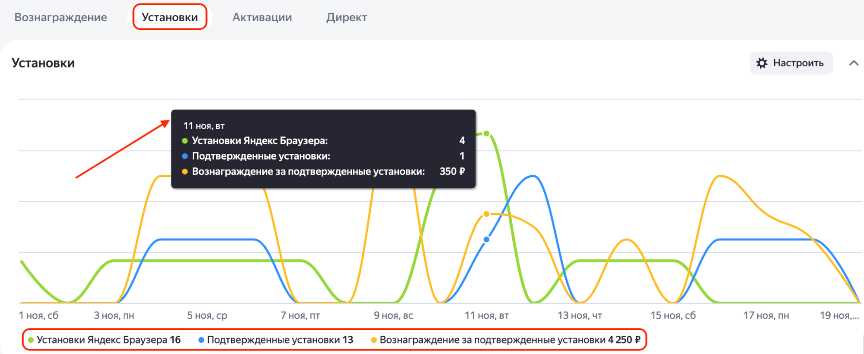864x354 pixels.
Task: Toggle Вознаграждение за подтвержденные установки legend
Action: (x=506, y=340)
